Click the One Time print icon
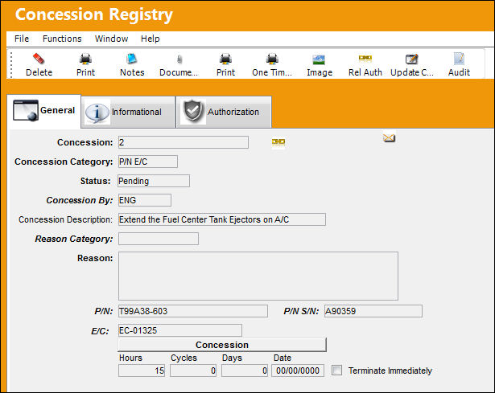 tap(272, 59)
